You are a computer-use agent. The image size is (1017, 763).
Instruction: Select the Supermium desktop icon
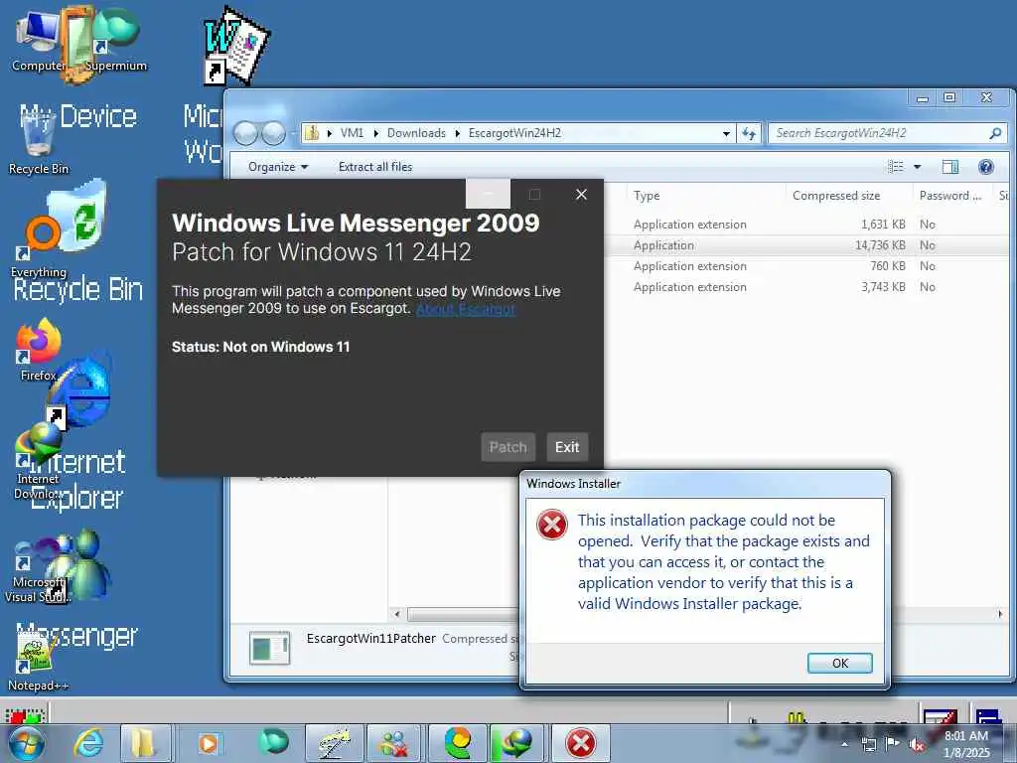[x=117, y=40]
